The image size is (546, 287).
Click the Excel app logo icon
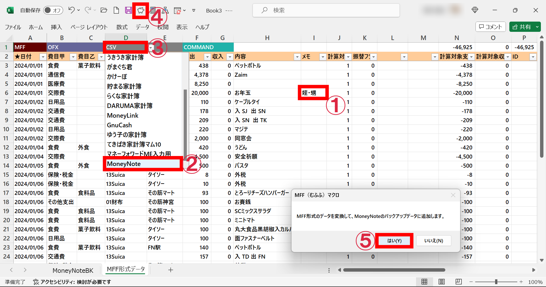(x=10, y=11)
